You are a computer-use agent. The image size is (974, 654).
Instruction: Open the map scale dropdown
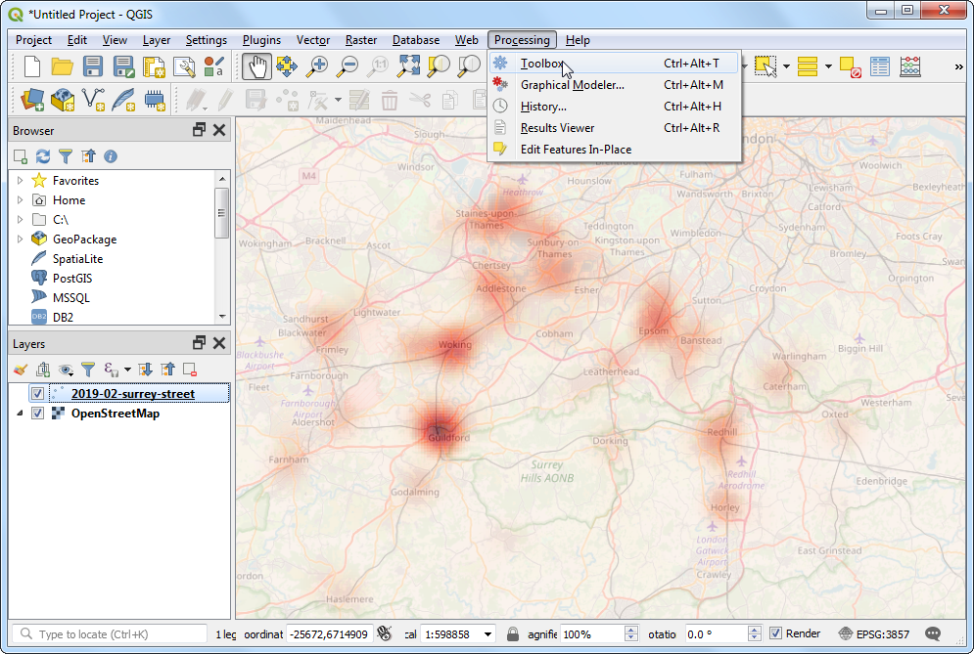[x=488, y=634]
